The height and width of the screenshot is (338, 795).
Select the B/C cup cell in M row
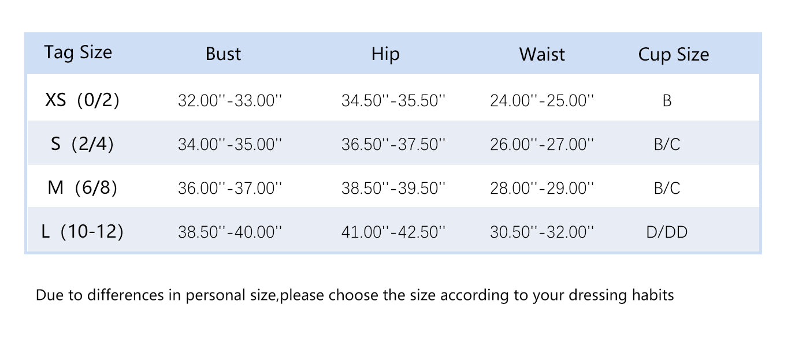pyautogui.click(x=667, y=188)
